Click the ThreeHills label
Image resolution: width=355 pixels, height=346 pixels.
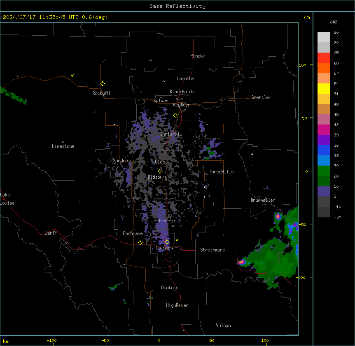pos(221,172)
